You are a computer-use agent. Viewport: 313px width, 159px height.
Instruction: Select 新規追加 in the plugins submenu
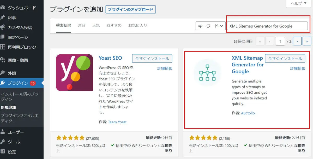(x=8, y=107)
